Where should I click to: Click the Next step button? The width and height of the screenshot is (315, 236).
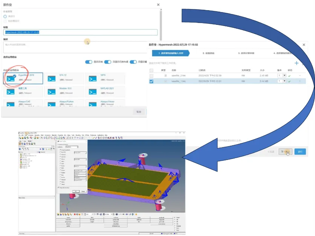(x=286, y=152)
